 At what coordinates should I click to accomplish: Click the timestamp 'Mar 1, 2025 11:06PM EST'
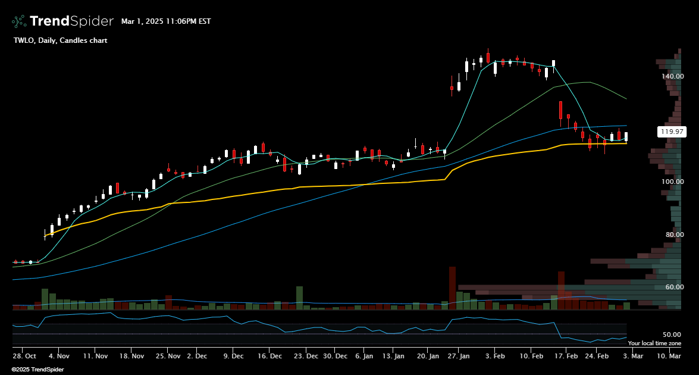click(166, 21)
